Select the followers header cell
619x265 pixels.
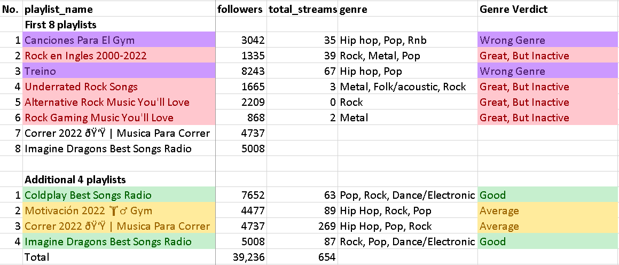(x=240, y=10)
